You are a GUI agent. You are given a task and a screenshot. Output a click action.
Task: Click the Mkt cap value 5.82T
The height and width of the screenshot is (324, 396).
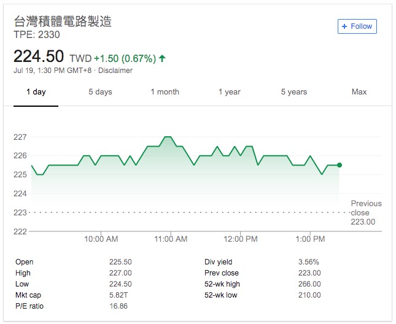(x=118, y=295)
